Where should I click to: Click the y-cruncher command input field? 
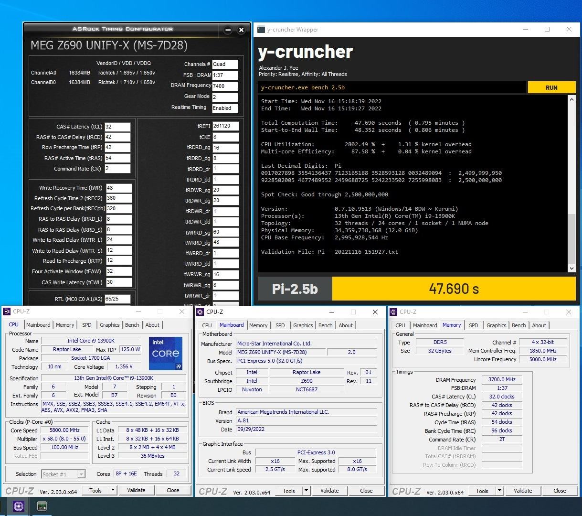coord(392,87)
